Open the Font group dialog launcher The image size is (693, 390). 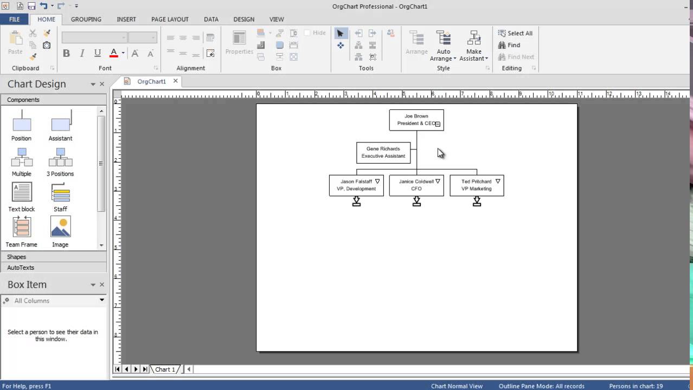(156, 68)
